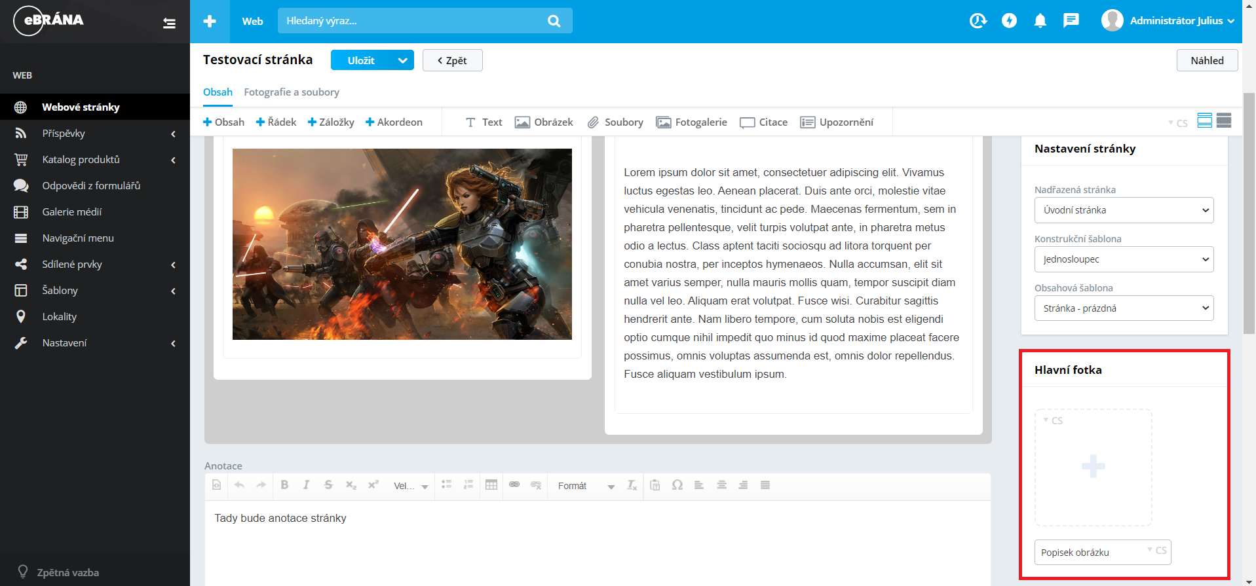Switch to outlined block layout view
Viewport: 1256px width, 586px height.
click(x=1204, y=120)
